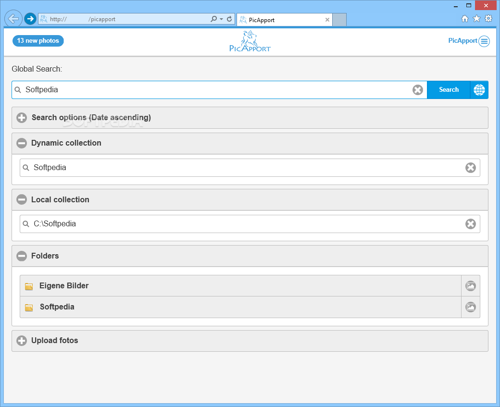
Task: Click the blue Search button
Action: tap(449, 90)
